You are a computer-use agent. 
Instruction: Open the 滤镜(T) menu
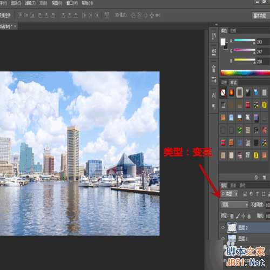(x=30, y=3)
